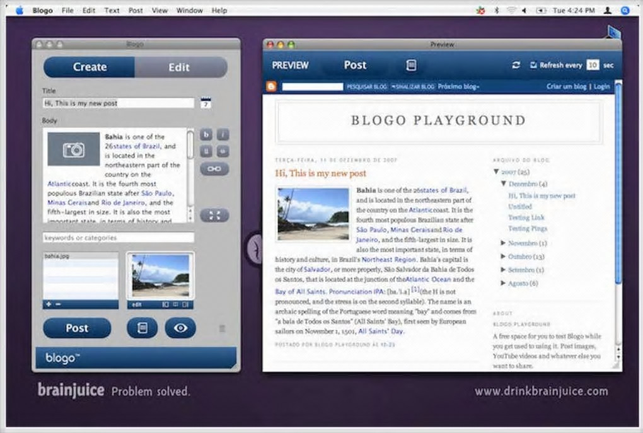Viewport: 643px width, 433px height.
Task: Expand the Agosto archive month
Action: pyautogui.click(x=503, y=283)
